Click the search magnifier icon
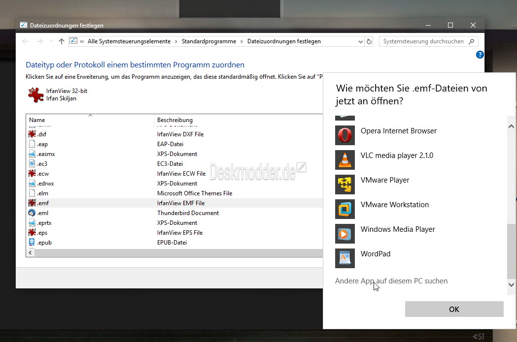Image resolution: width=517 pixels, height=342 pixels. click(472, 41)
